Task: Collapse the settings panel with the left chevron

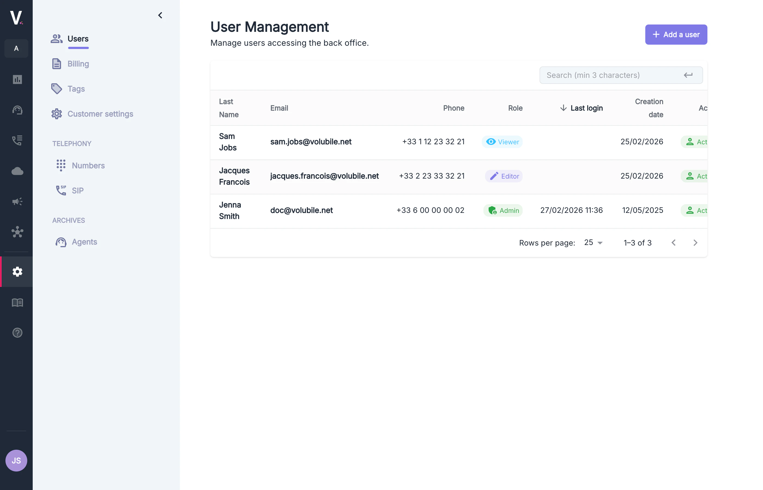Action: pyautogui.click(x=160, y=15)
